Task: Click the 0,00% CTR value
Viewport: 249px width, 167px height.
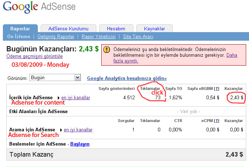Action: 176,130
